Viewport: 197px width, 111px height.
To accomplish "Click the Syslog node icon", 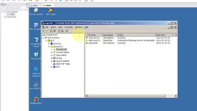I will pyautogui.click(x=54, y=58).
